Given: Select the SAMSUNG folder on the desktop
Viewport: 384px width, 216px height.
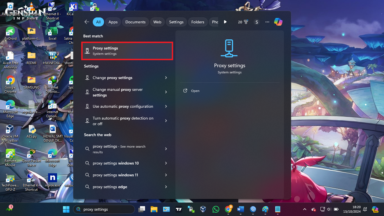Looking at the screenshot, I should [x=31, y=83].
